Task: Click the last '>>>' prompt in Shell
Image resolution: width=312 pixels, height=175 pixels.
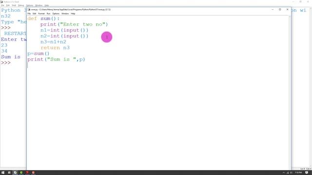Action: (x=6, y=63)
